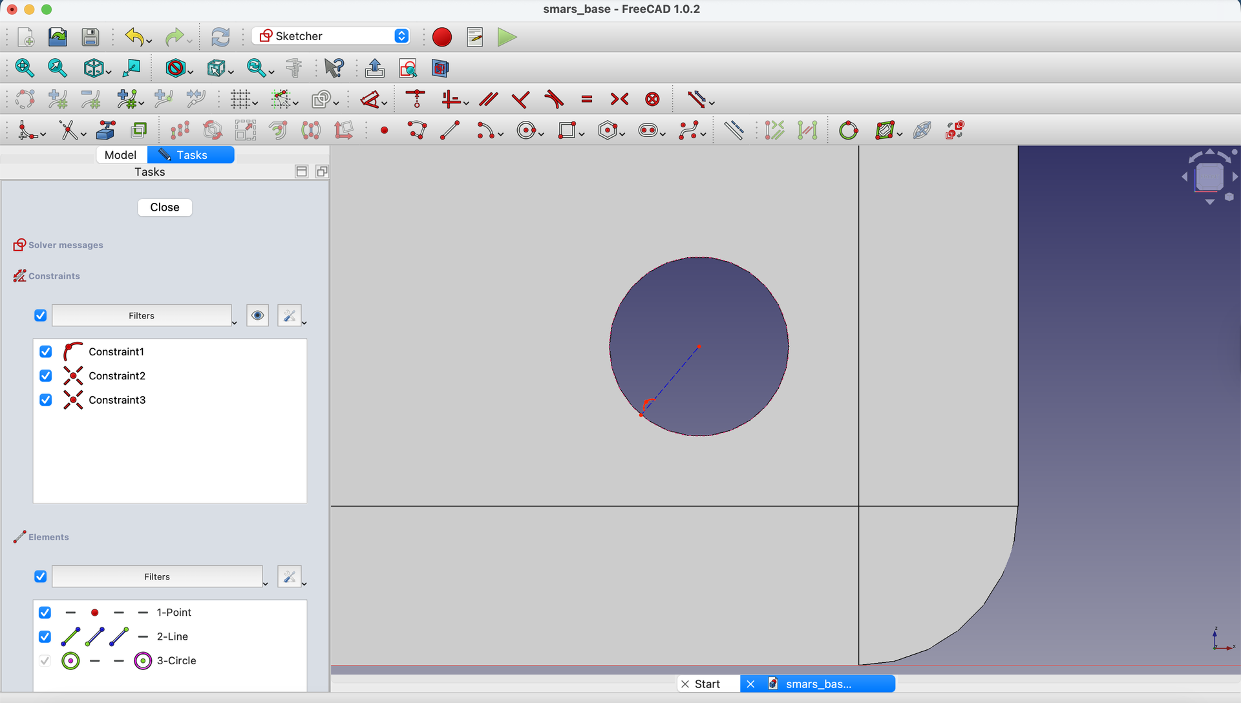
Task: Select the Create line tool
Action: (x=450, y=131)
